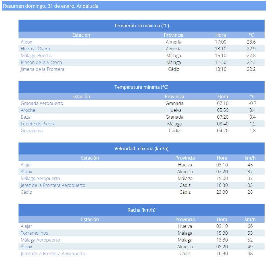Select the Cádiz station link
This screenshot has width=266, height=258.
(26, 192)
